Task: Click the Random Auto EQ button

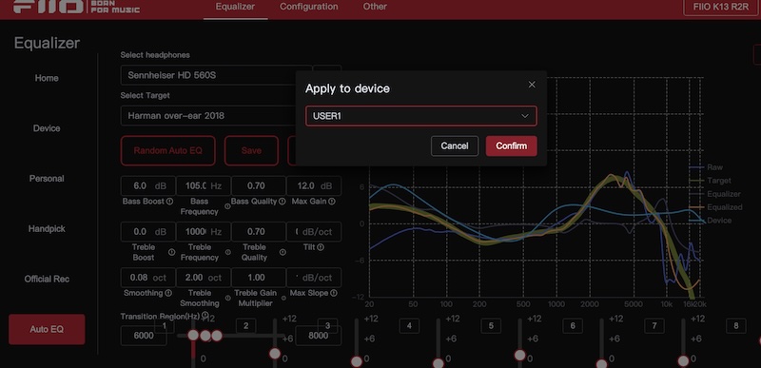Action: coord(168,151)
